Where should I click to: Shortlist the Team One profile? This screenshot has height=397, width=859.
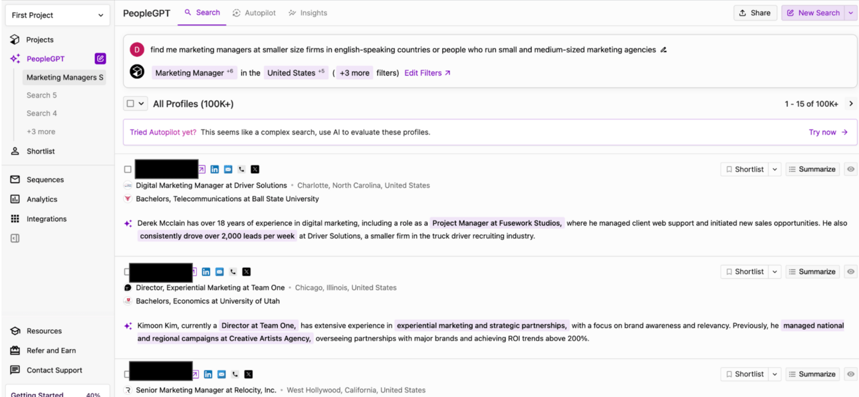point(745,272)
